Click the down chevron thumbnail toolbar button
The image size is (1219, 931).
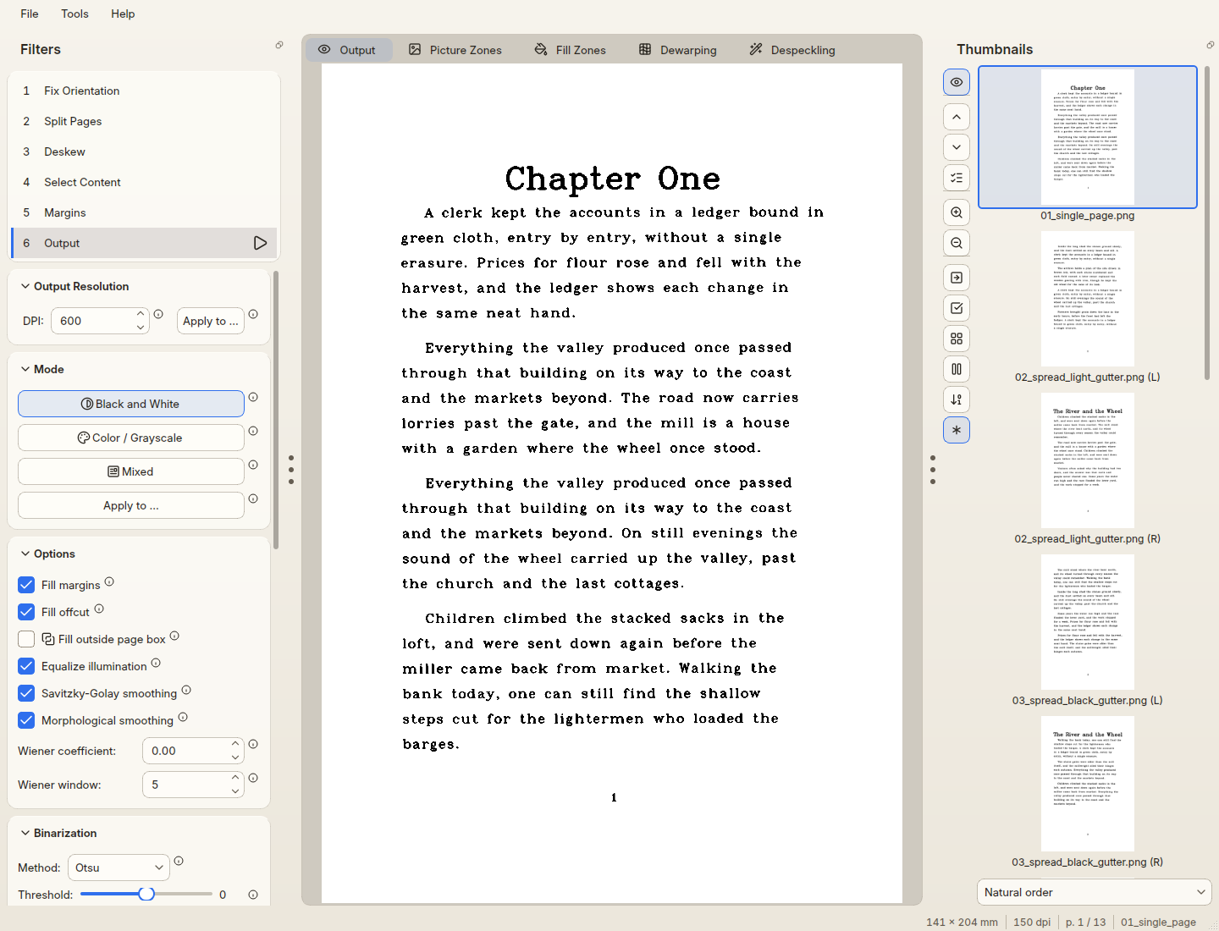click(957, 147)
